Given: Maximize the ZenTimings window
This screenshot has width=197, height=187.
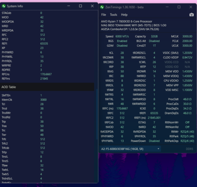Looking at the screenshot, I should (x=179, y=7).
